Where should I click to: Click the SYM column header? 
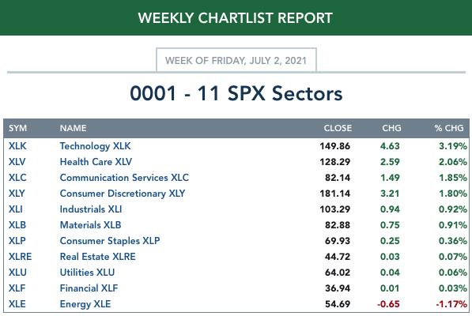coord(17,128)
